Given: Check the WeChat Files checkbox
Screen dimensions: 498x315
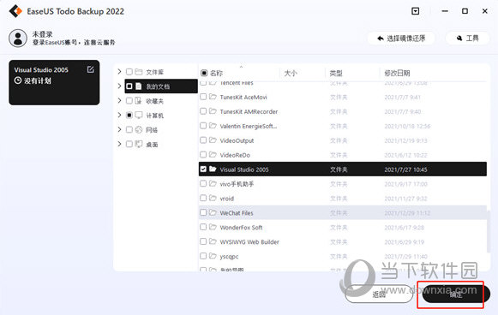Looking at the screenshot, I should coord(203,212).
